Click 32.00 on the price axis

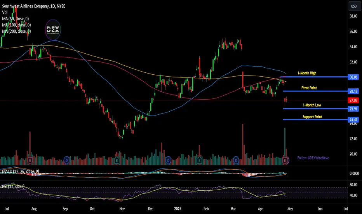click(x=353, y=62)
